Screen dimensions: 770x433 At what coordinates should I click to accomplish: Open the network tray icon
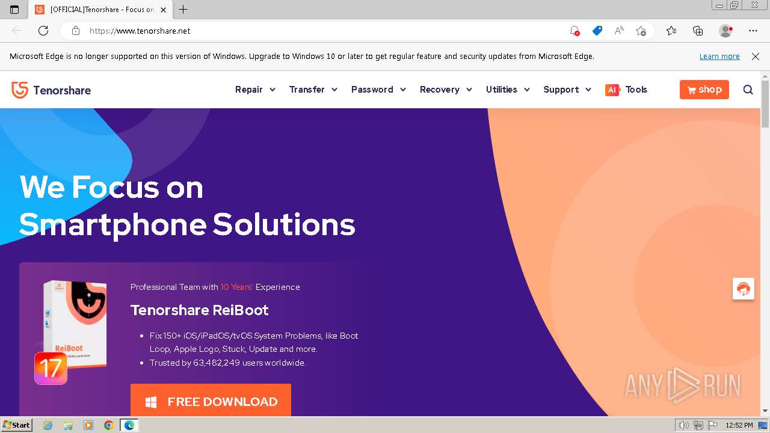point(698,425)
